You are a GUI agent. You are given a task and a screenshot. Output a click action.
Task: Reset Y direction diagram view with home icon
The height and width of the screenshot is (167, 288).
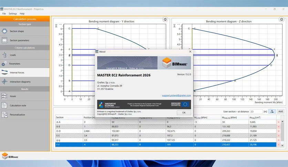(165, 19)
